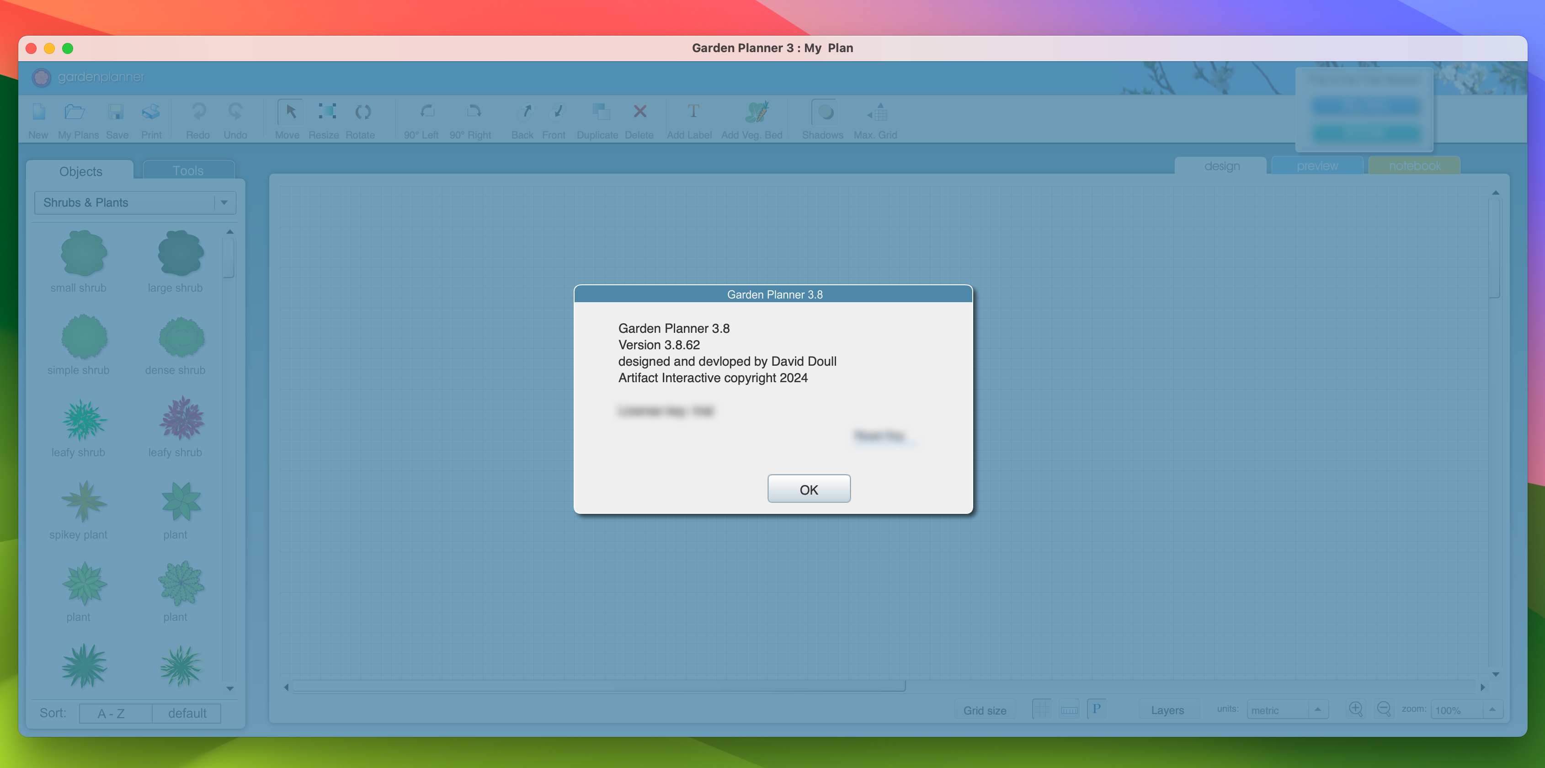
Task: Select the Rotate tool
Action: pyautogui.click(x=362, y=112)
